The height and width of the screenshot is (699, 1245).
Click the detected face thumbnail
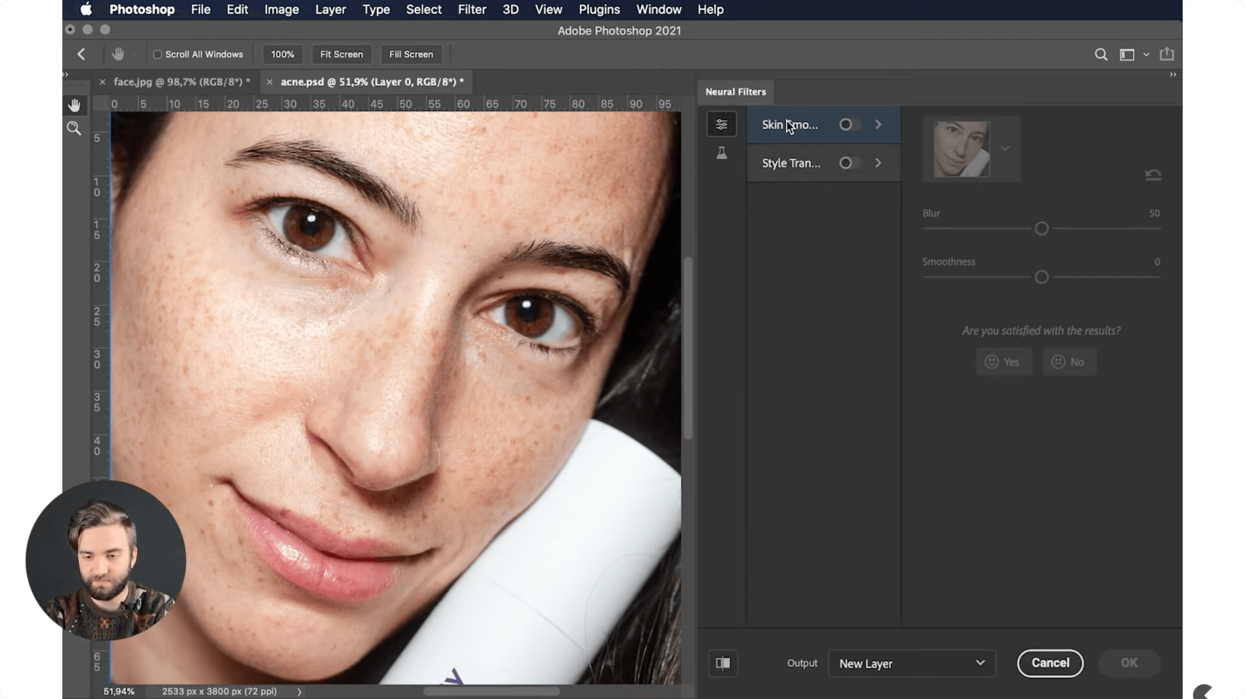click(961, 149)
